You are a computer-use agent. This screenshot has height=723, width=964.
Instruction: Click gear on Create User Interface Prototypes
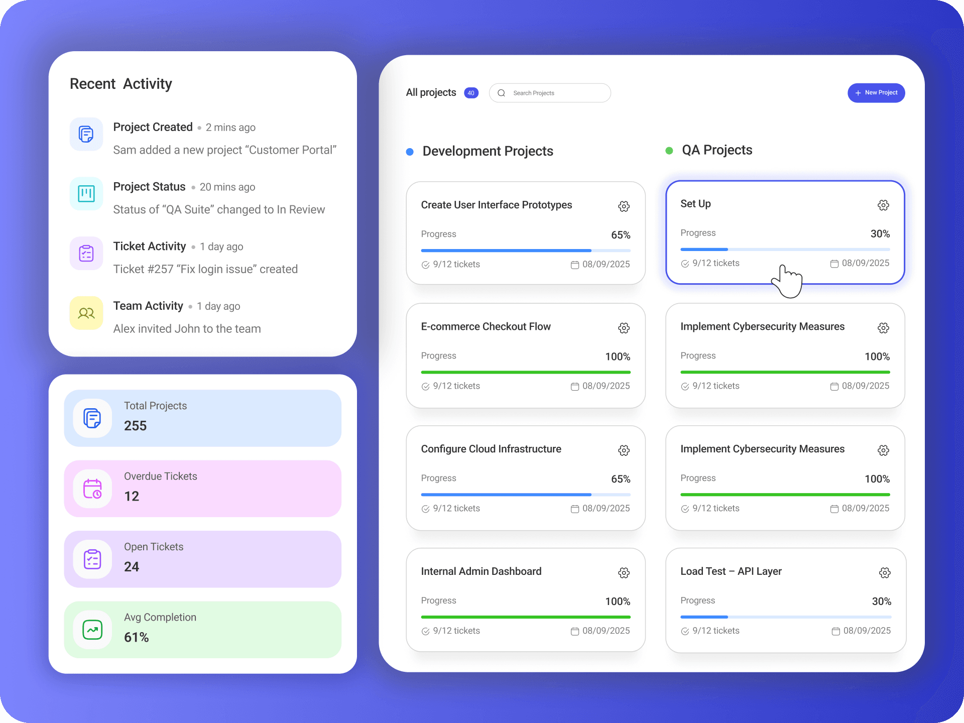click(624, 206)
